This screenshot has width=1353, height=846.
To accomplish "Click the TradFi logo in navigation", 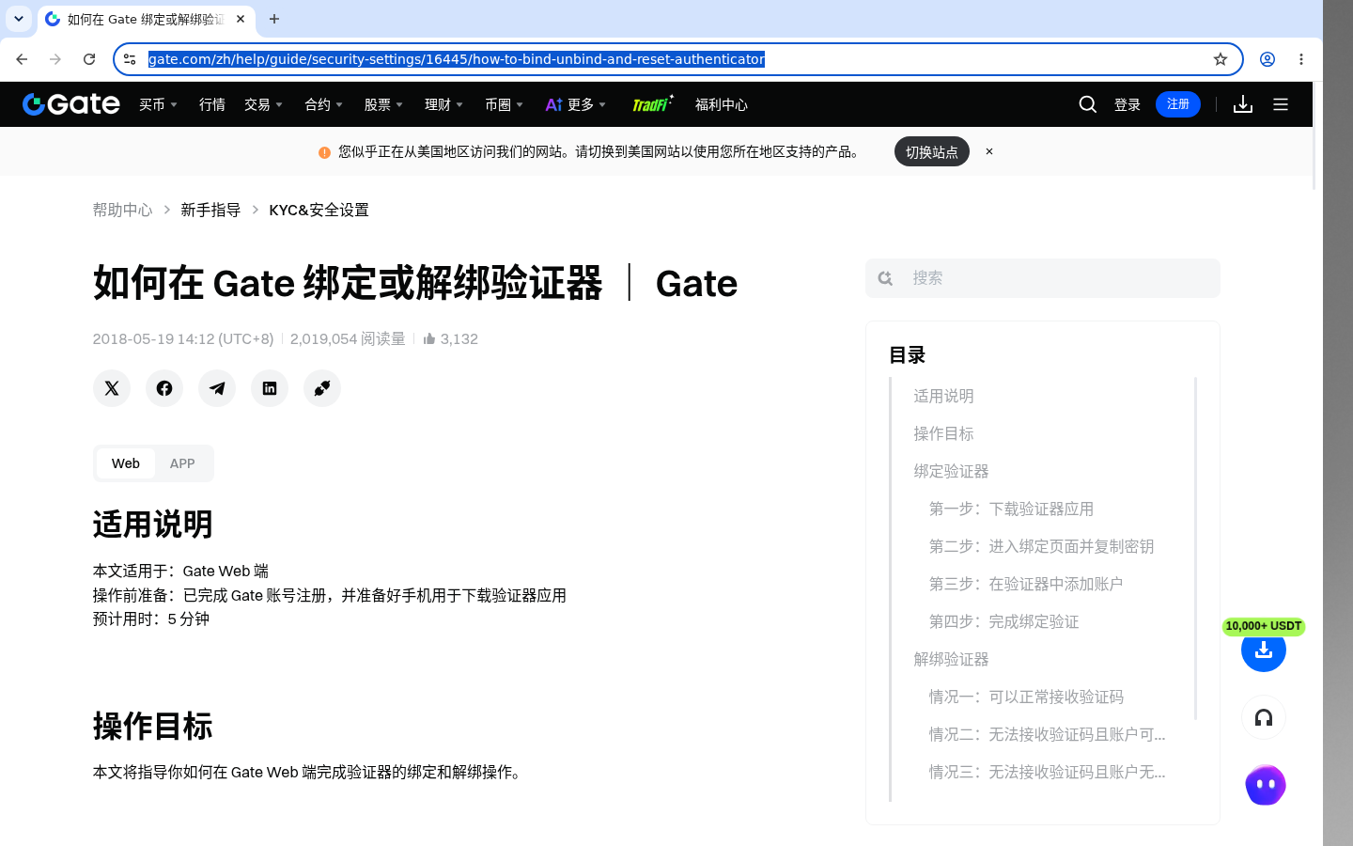I will 653,104.
